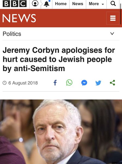Open the red hamburger menu
Screen dimensions: 122x164
click(x=113, y=18)
